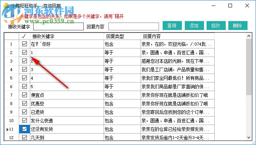The image size is (256, 145).
Task: Click the 添加 button
Action: click(194, 26)
